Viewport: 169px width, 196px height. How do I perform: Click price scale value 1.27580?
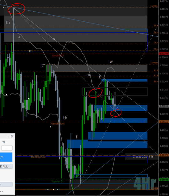click(164, 65)
